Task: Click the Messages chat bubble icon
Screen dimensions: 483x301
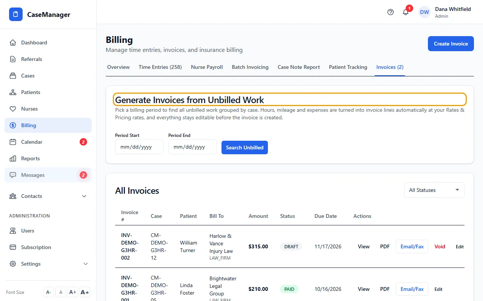Action: 13,175
